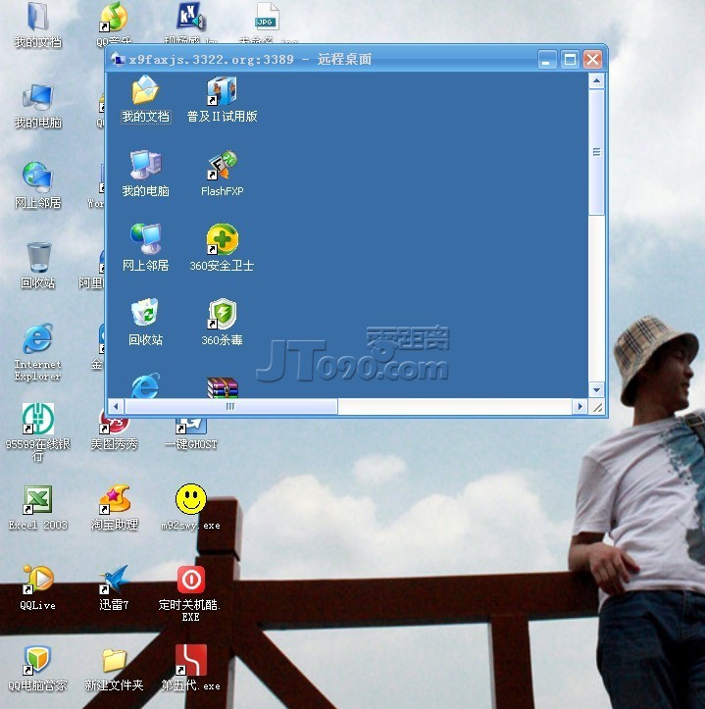705x709 pixels.
Task: Select local desktop 回收站 recycle bin
Action: [38, 266]
